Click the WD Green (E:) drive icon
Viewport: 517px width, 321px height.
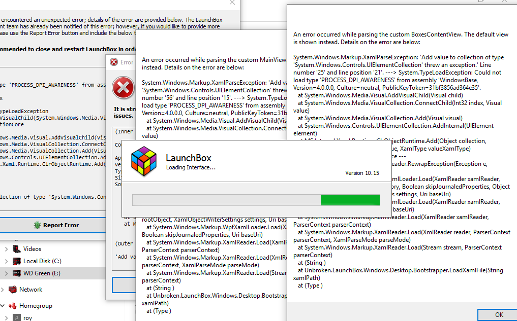[x=16, y=273]
